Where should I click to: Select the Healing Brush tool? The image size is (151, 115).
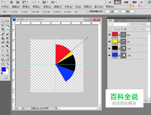pyautogui.click(x=3, y=34)
